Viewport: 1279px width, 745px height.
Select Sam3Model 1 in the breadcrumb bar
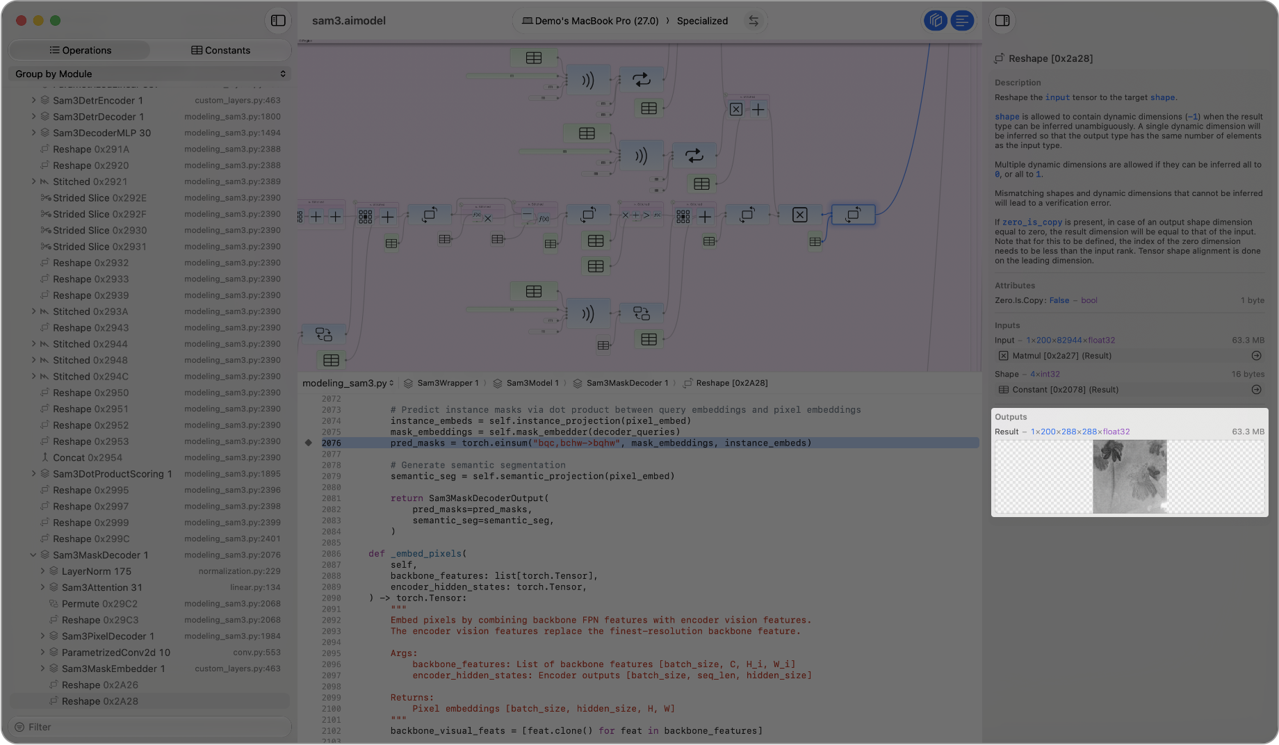(526, 383)
